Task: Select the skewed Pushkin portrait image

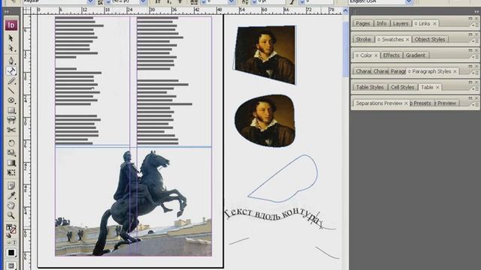Action: [265, 55]
